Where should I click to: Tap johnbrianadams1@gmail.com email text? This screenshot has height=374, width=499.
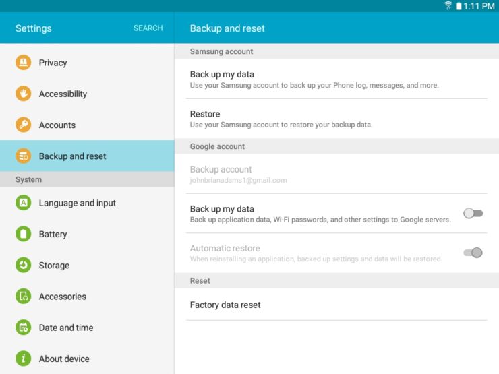pyautogui.click(x=238, y=181)
